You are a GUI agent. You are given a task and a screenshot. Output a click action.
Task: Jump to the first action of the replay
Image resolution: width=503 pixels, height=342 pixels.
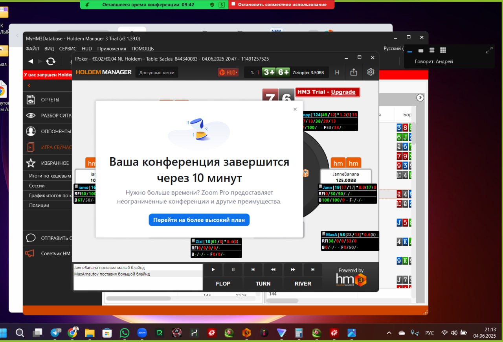(x=253, y=270)
